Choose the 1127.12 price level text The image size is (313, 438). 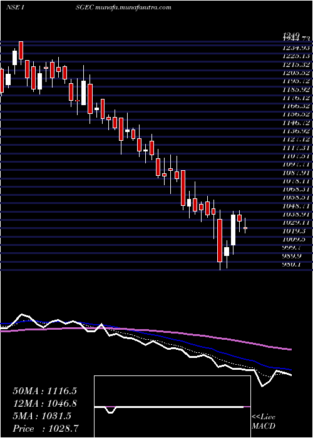296,140
